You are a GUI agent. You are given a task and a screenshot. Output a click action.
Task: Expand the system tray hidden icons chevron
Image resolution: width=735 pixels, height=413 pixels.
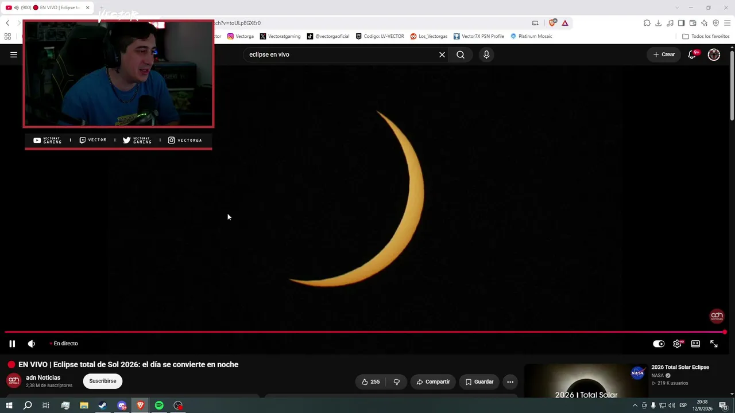pyautogui.click(x=635, y=406)
